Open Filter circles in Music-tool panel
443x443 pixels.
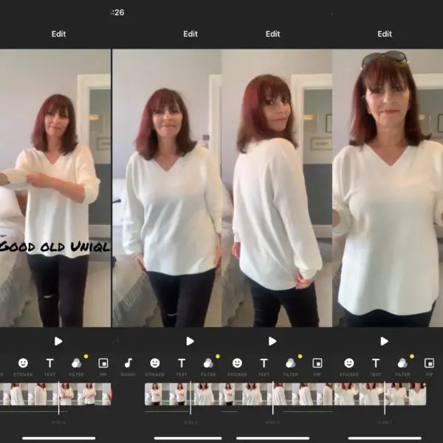208,363
